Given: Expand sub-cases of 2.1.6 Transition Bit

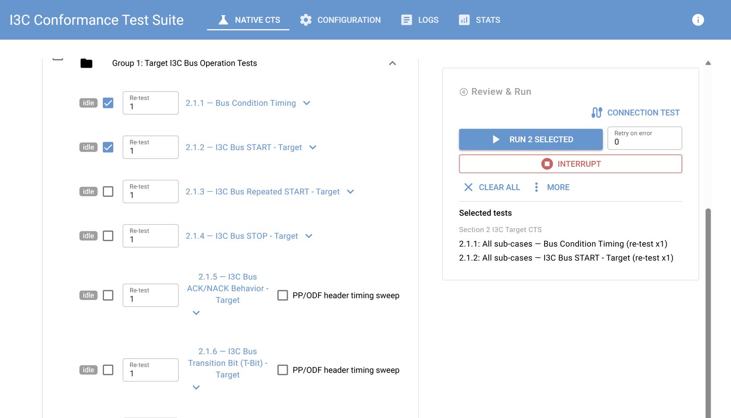Looking at the screenshot, I should click(196, 387).
